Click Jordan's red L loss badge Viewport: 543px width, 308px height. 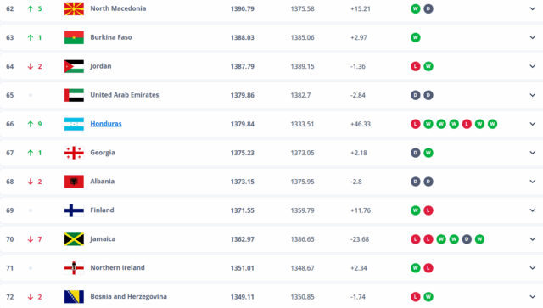coord(416,66)
